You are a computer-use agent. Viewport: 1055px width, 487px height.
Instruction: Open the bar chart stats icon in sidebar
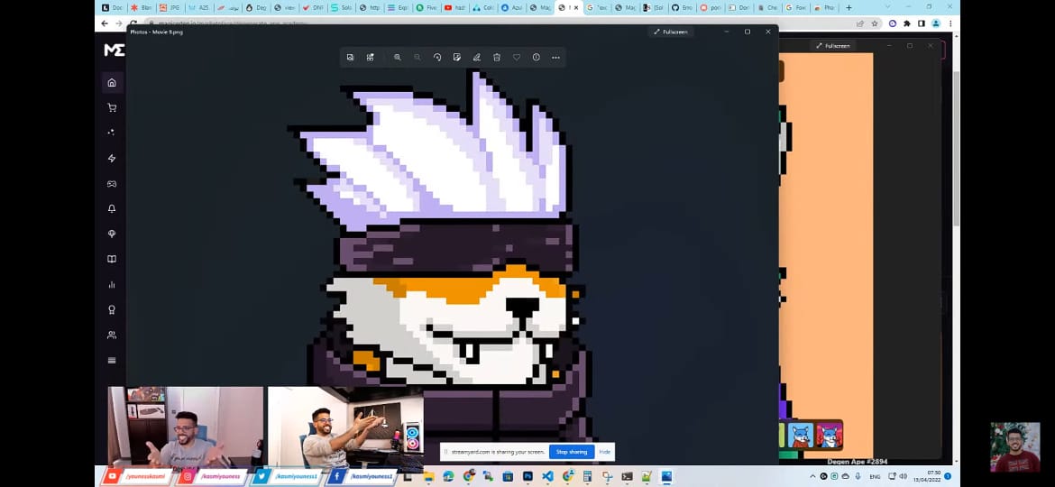[112, 284]
